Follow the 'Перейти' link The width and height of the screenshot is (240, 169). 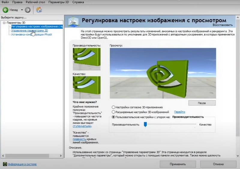click(179, 112)
